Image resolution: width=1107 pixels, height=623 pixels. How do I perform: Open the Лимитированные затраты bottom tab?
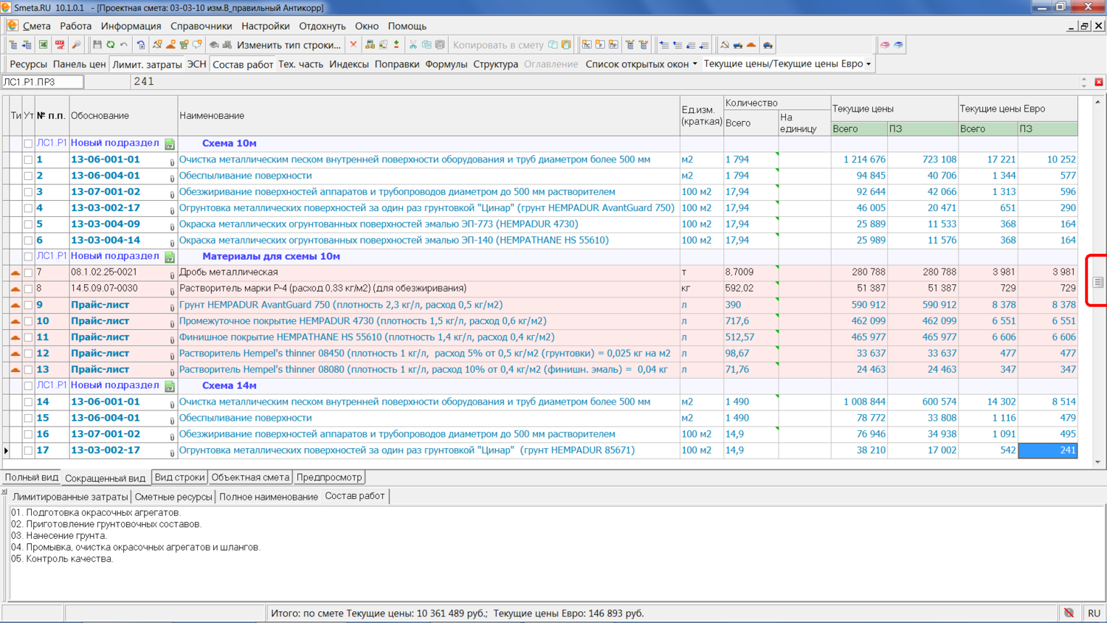pos(70,497)
